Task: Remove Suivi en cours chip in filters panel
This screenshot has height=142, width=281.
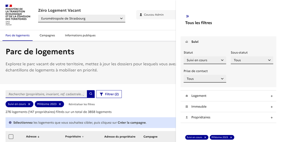Action: 205,137
